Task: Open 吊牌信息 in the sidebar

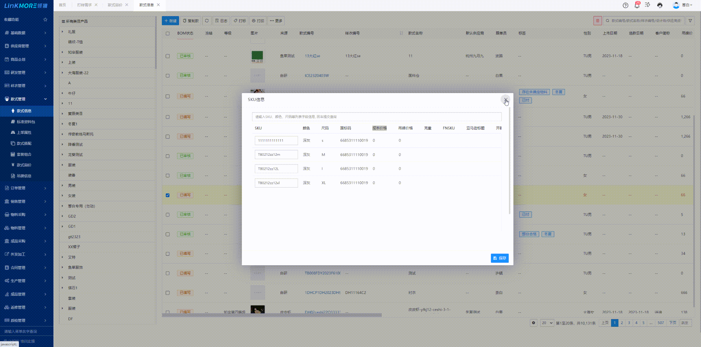Action: (24, 176)
